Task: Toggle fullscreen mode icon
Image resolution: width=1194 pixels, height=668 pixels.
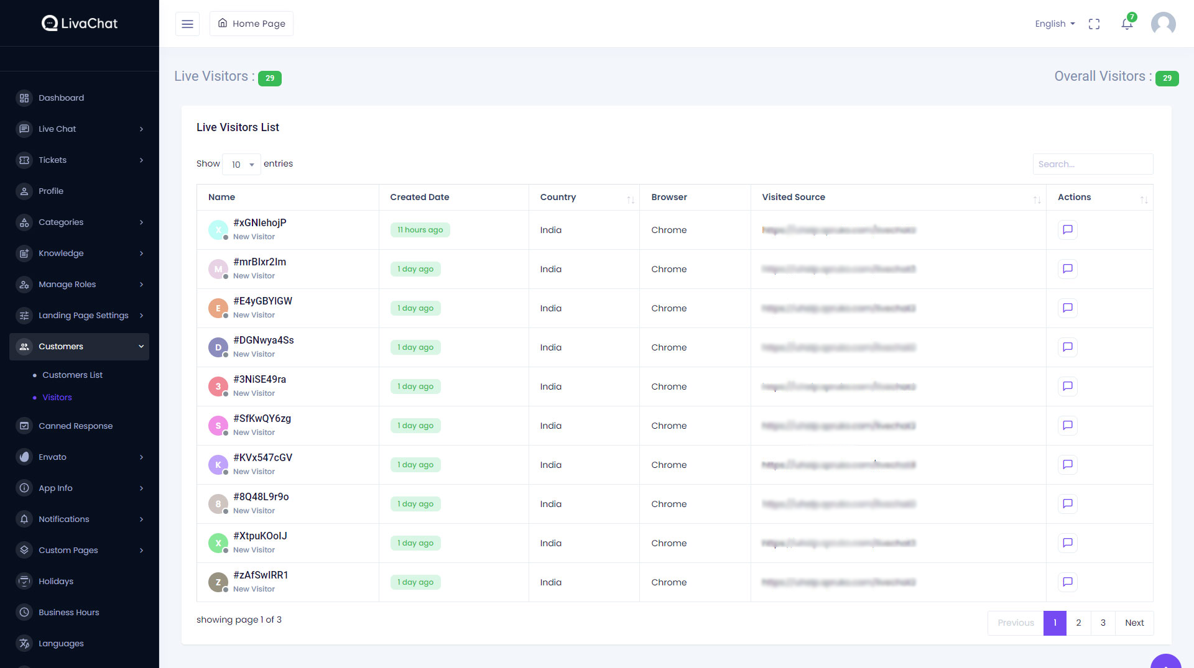Action: [x=1094, y=24]
